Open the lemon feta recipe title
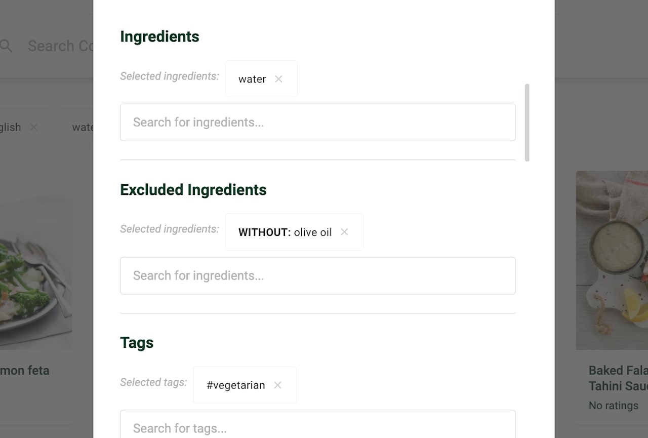Screen dimensions: 648x438 click(x=25, y=370)
